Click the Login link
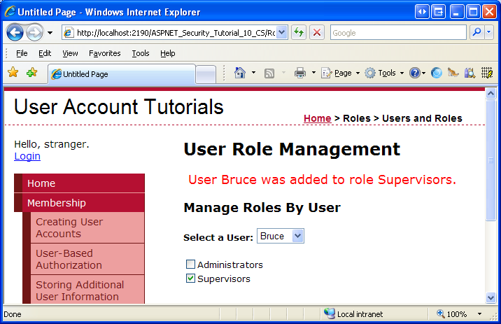Image resolution: width=501 pixels, height=324 pixels. [x=27, y=156]
